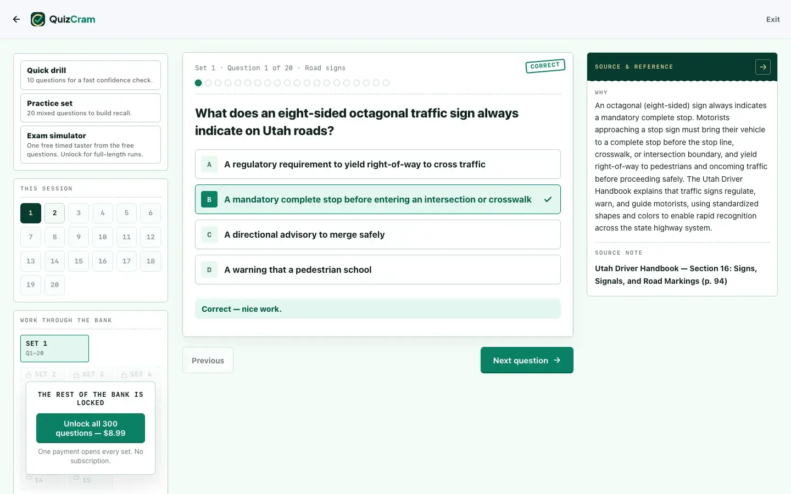Screen dimensions: 791x494
Task: Select answer option A letter badge
Action: (209, 164)
